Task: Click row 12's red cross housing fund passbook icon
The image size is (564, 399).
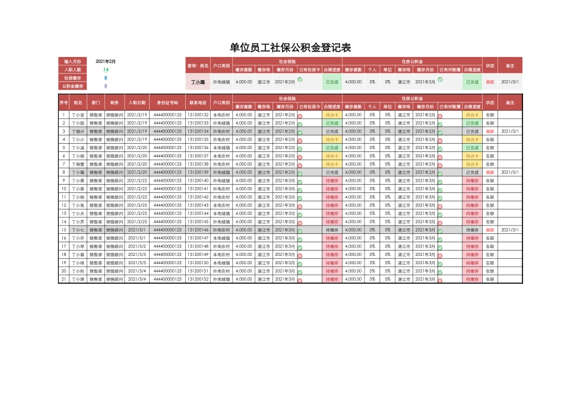Action: point(441,207)
